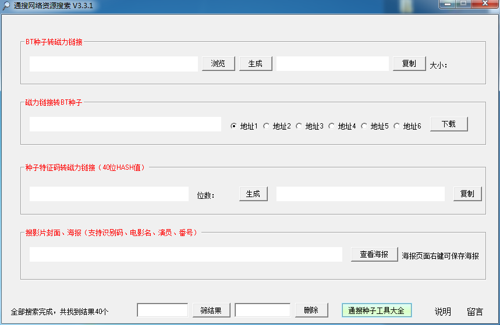
Task: Click status text 全部搜索完成，共找到结果40个
Action: coord(59,312)
